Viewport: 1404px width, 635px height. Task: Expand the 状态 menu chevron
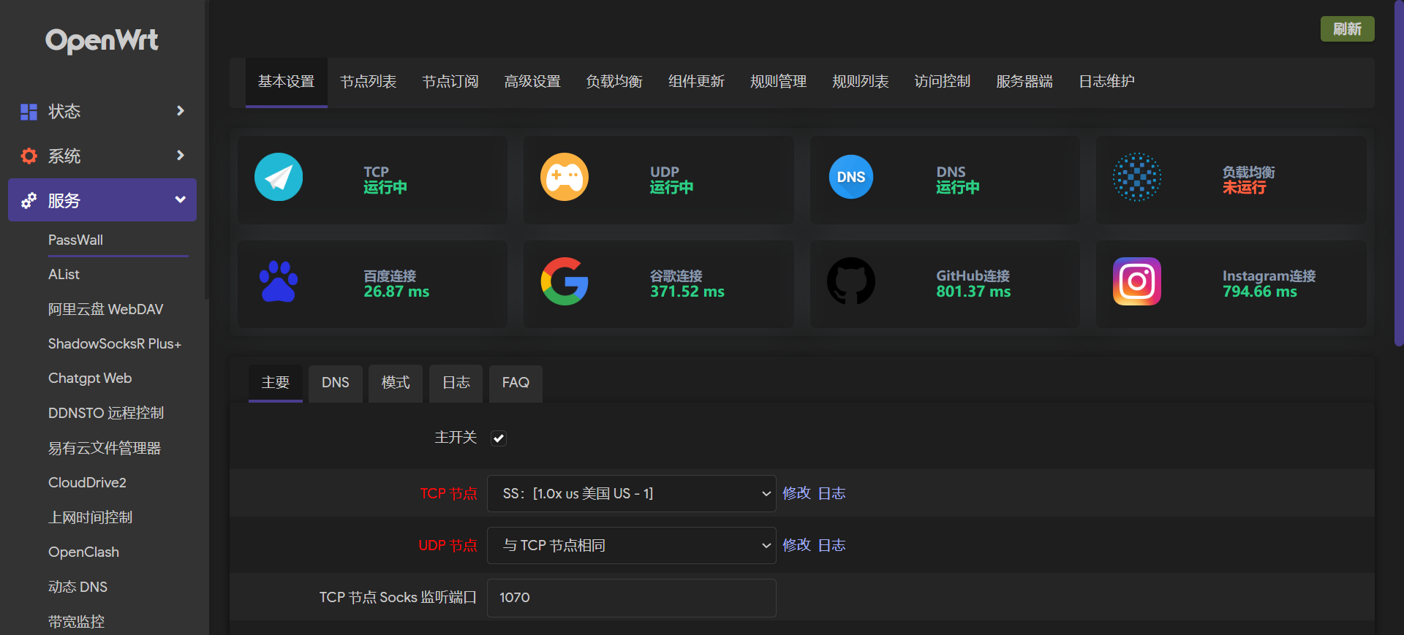[x=180, y=111]
